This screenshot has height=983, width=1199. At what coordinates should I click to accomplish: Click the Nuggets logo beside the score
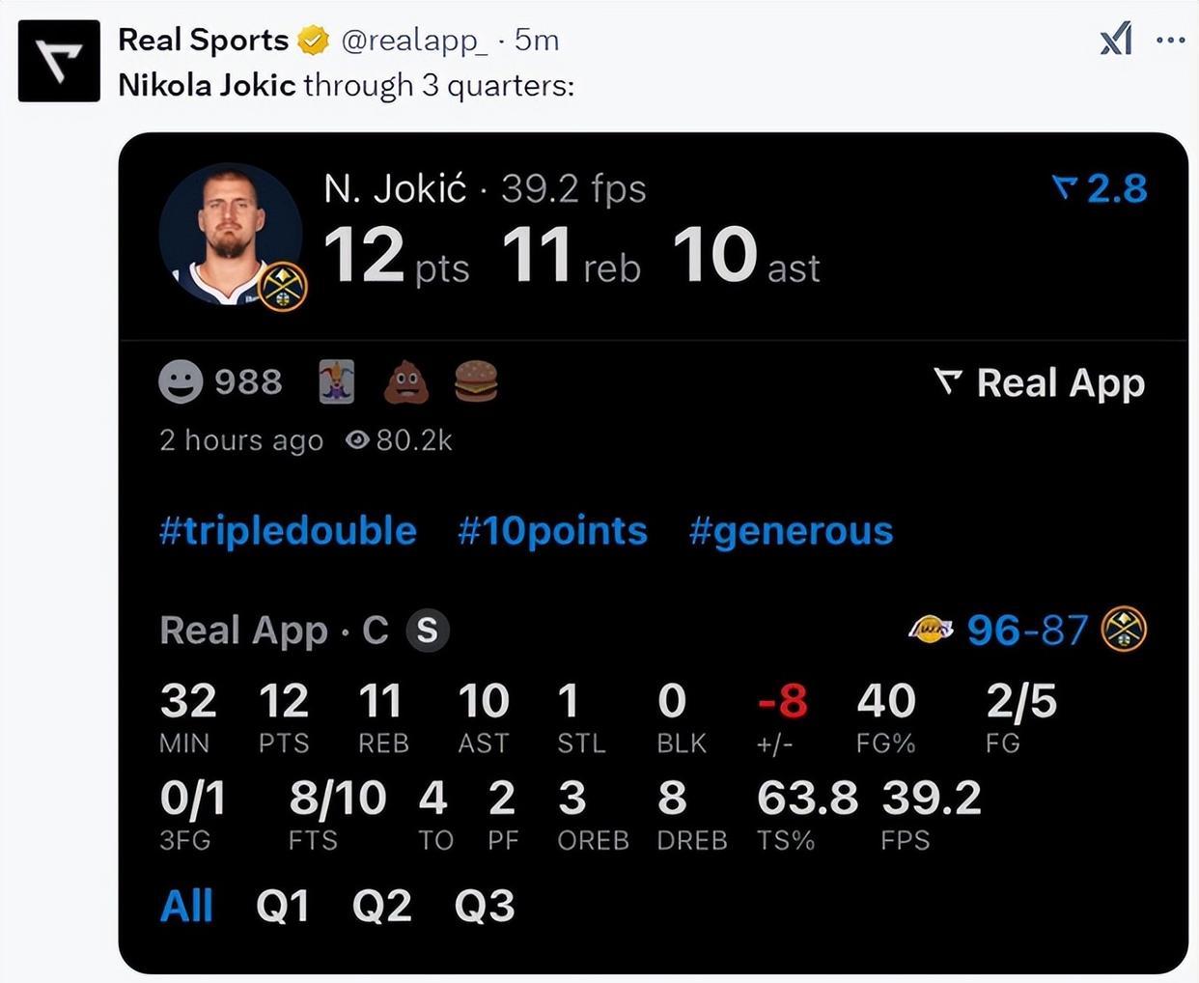click(1125, 630)
